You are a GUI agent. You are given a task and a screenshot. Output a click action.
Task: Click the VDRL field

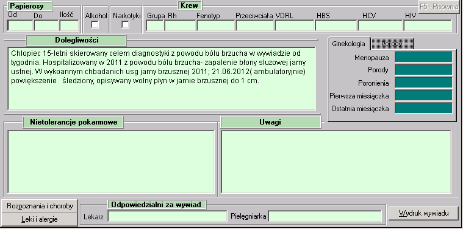click(295, 26)
